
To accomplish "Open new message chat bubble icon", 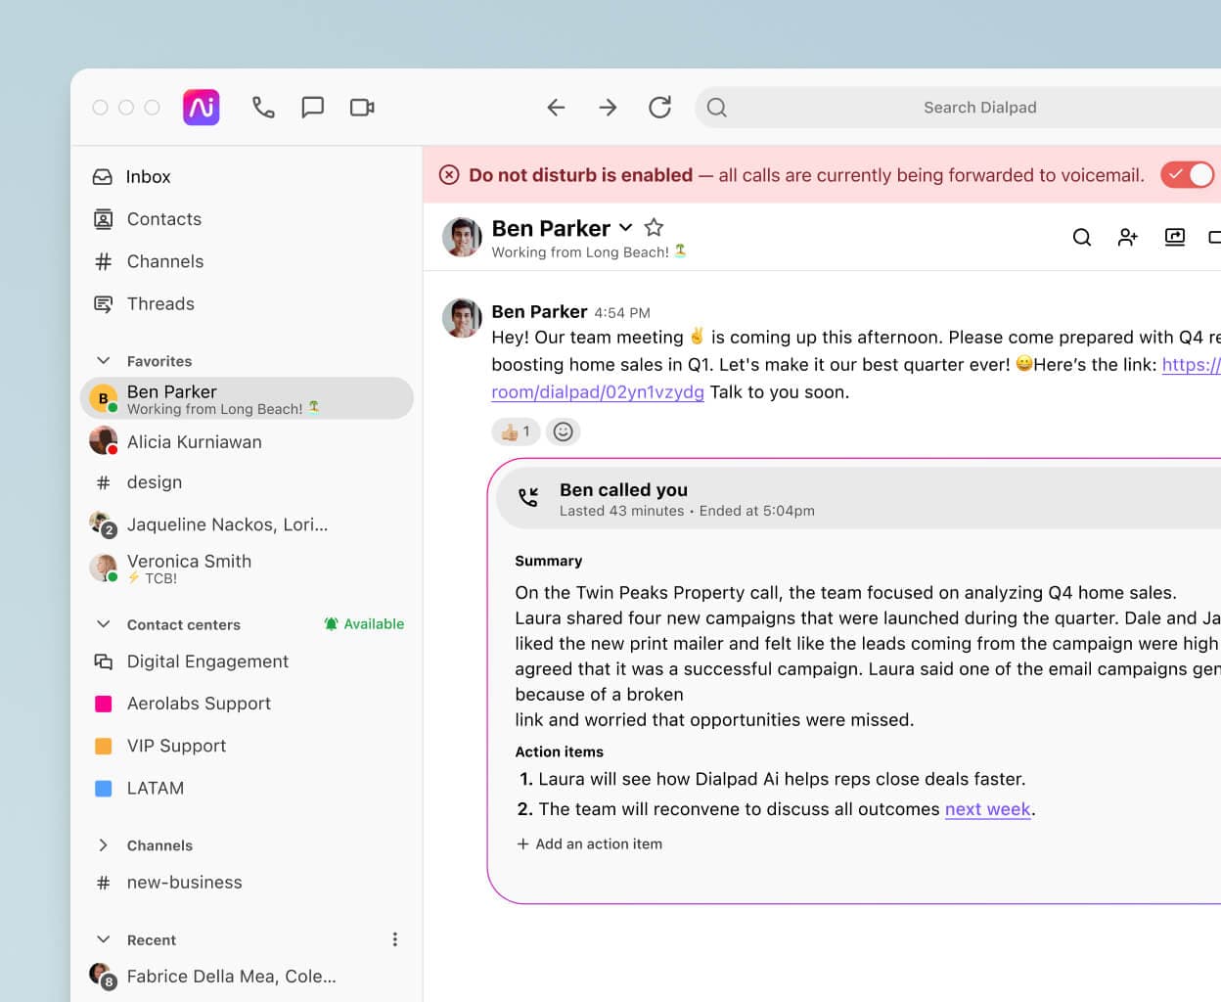I will tap(312, 108).
